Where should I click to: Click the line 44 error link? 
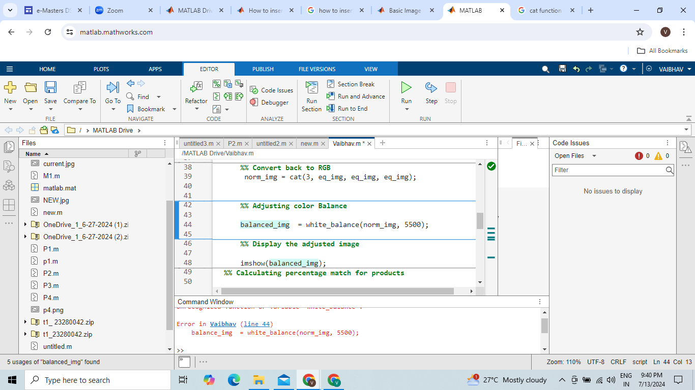coord(257,324)
